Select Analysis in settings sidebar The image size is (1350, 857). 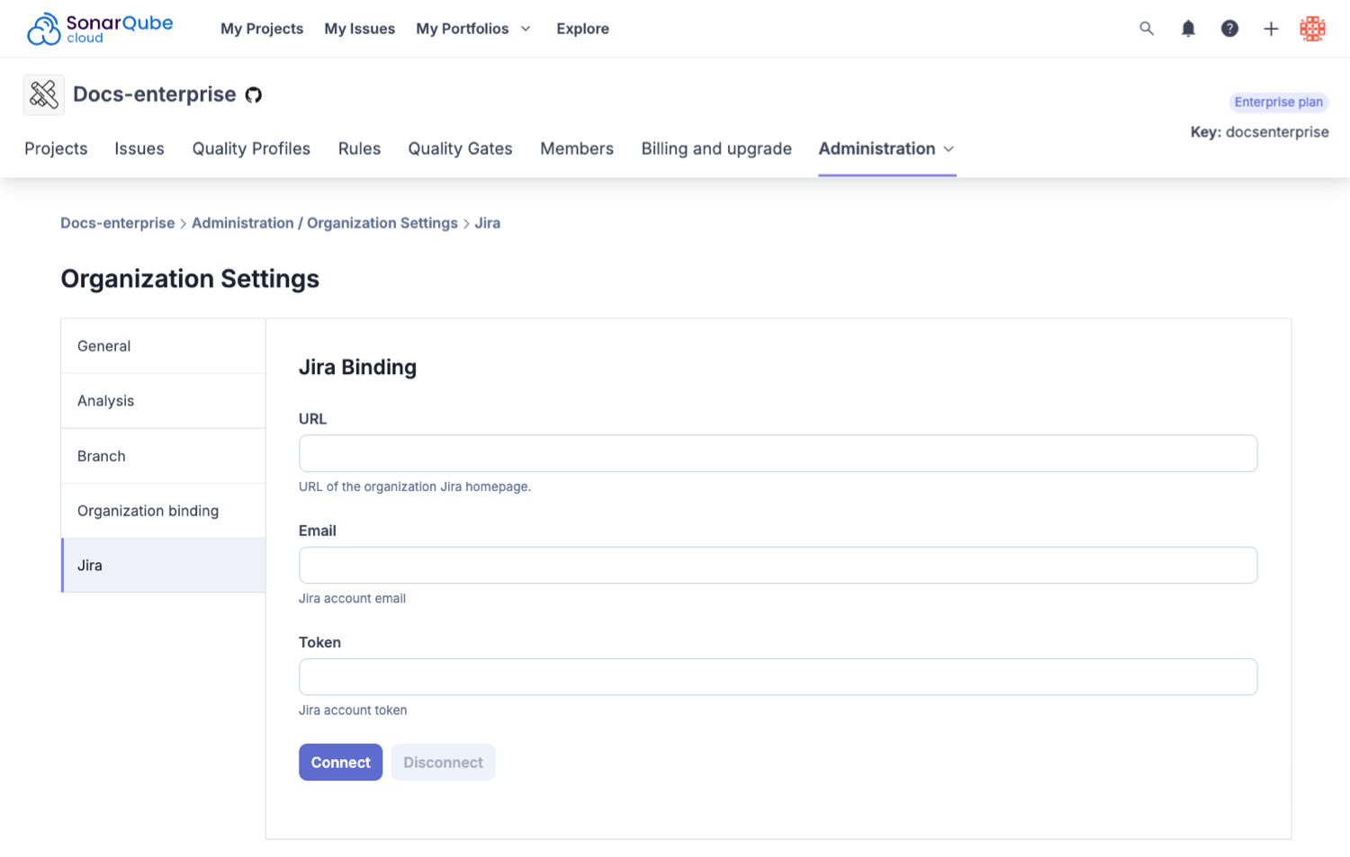pos(163,401)
